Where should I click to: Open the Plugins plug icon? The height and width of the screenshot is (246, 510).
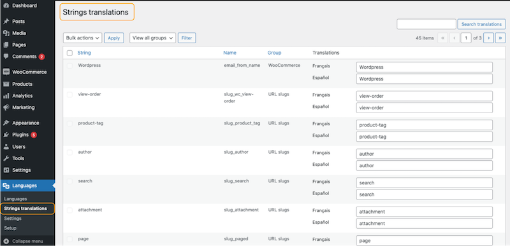[x=6, y=135]
